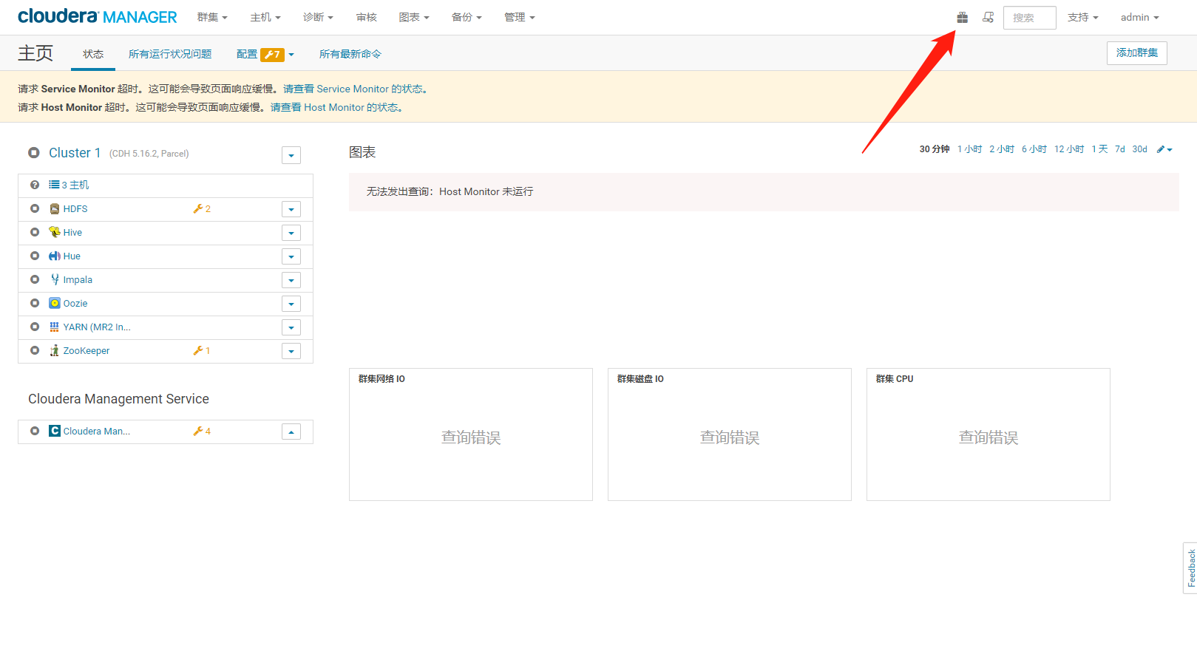The width and height of the screenshot is (1197, 651).
Task: Open the ZooKeeper actions dropdown
Action: coord(291,351)
